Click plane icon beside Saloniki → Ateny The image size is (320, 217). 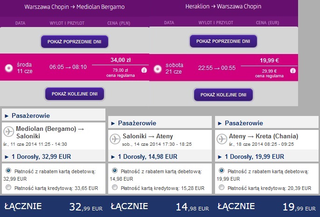tap(115, 139)
